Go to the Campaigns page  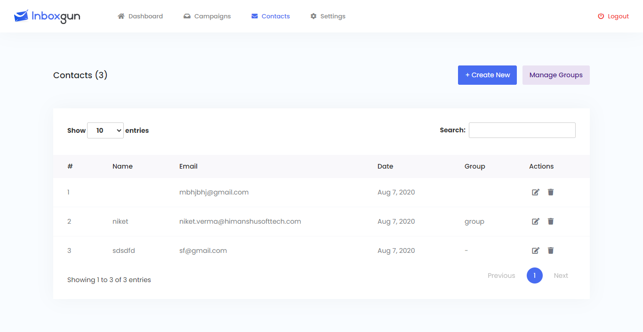pos(207,16)
